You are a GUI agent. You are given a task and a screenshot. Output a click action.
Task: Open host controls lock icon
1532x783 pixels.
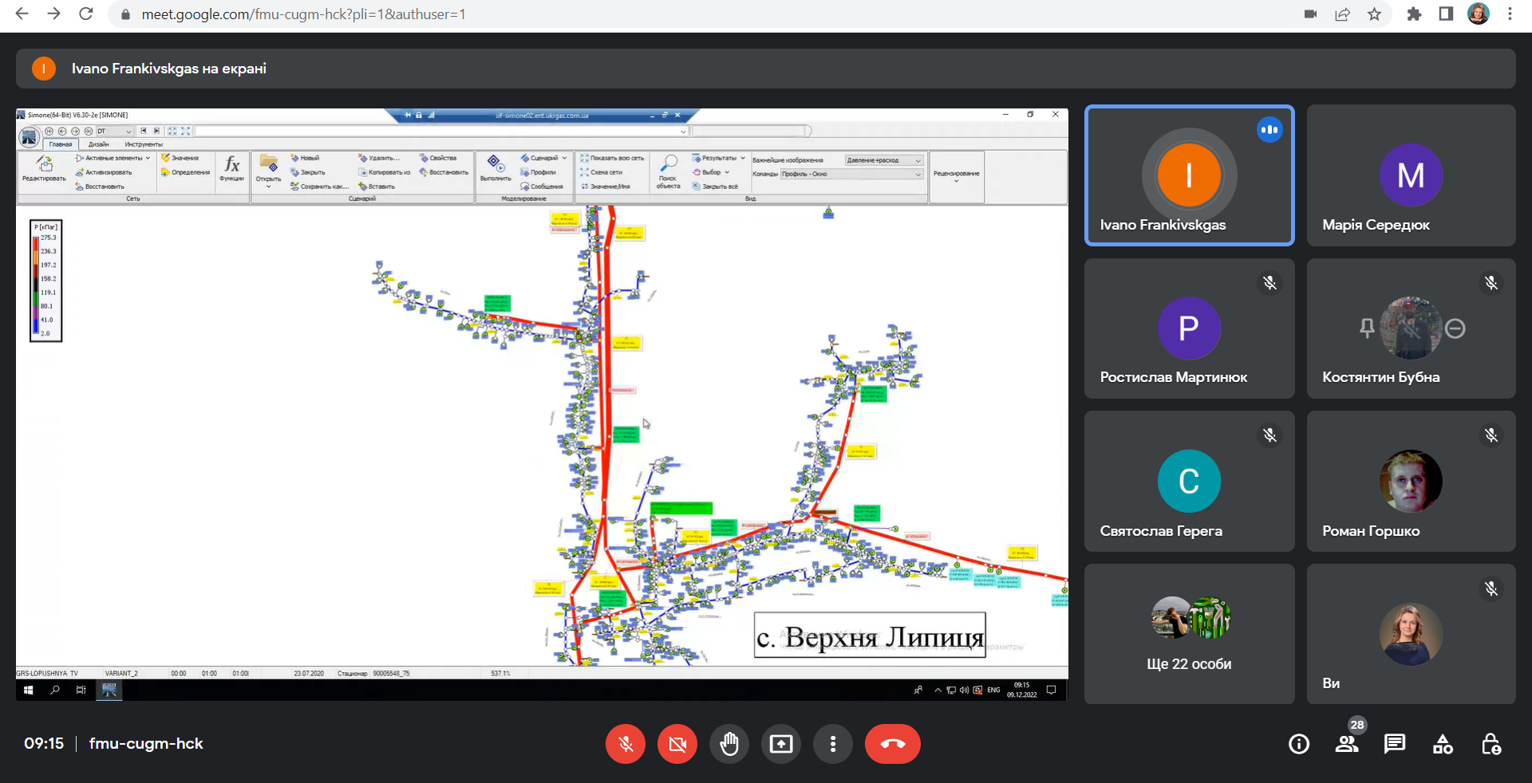click(1491, 744)
